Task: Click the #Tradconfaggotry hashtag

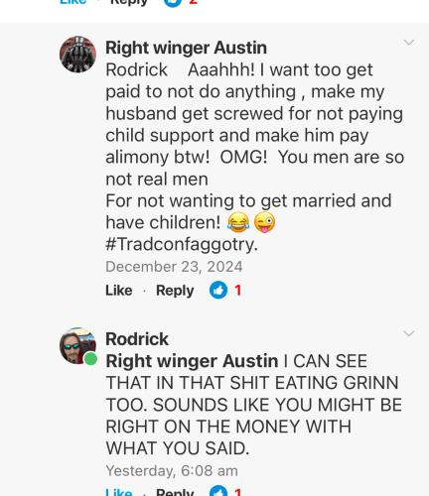Action: click(182, 245)
